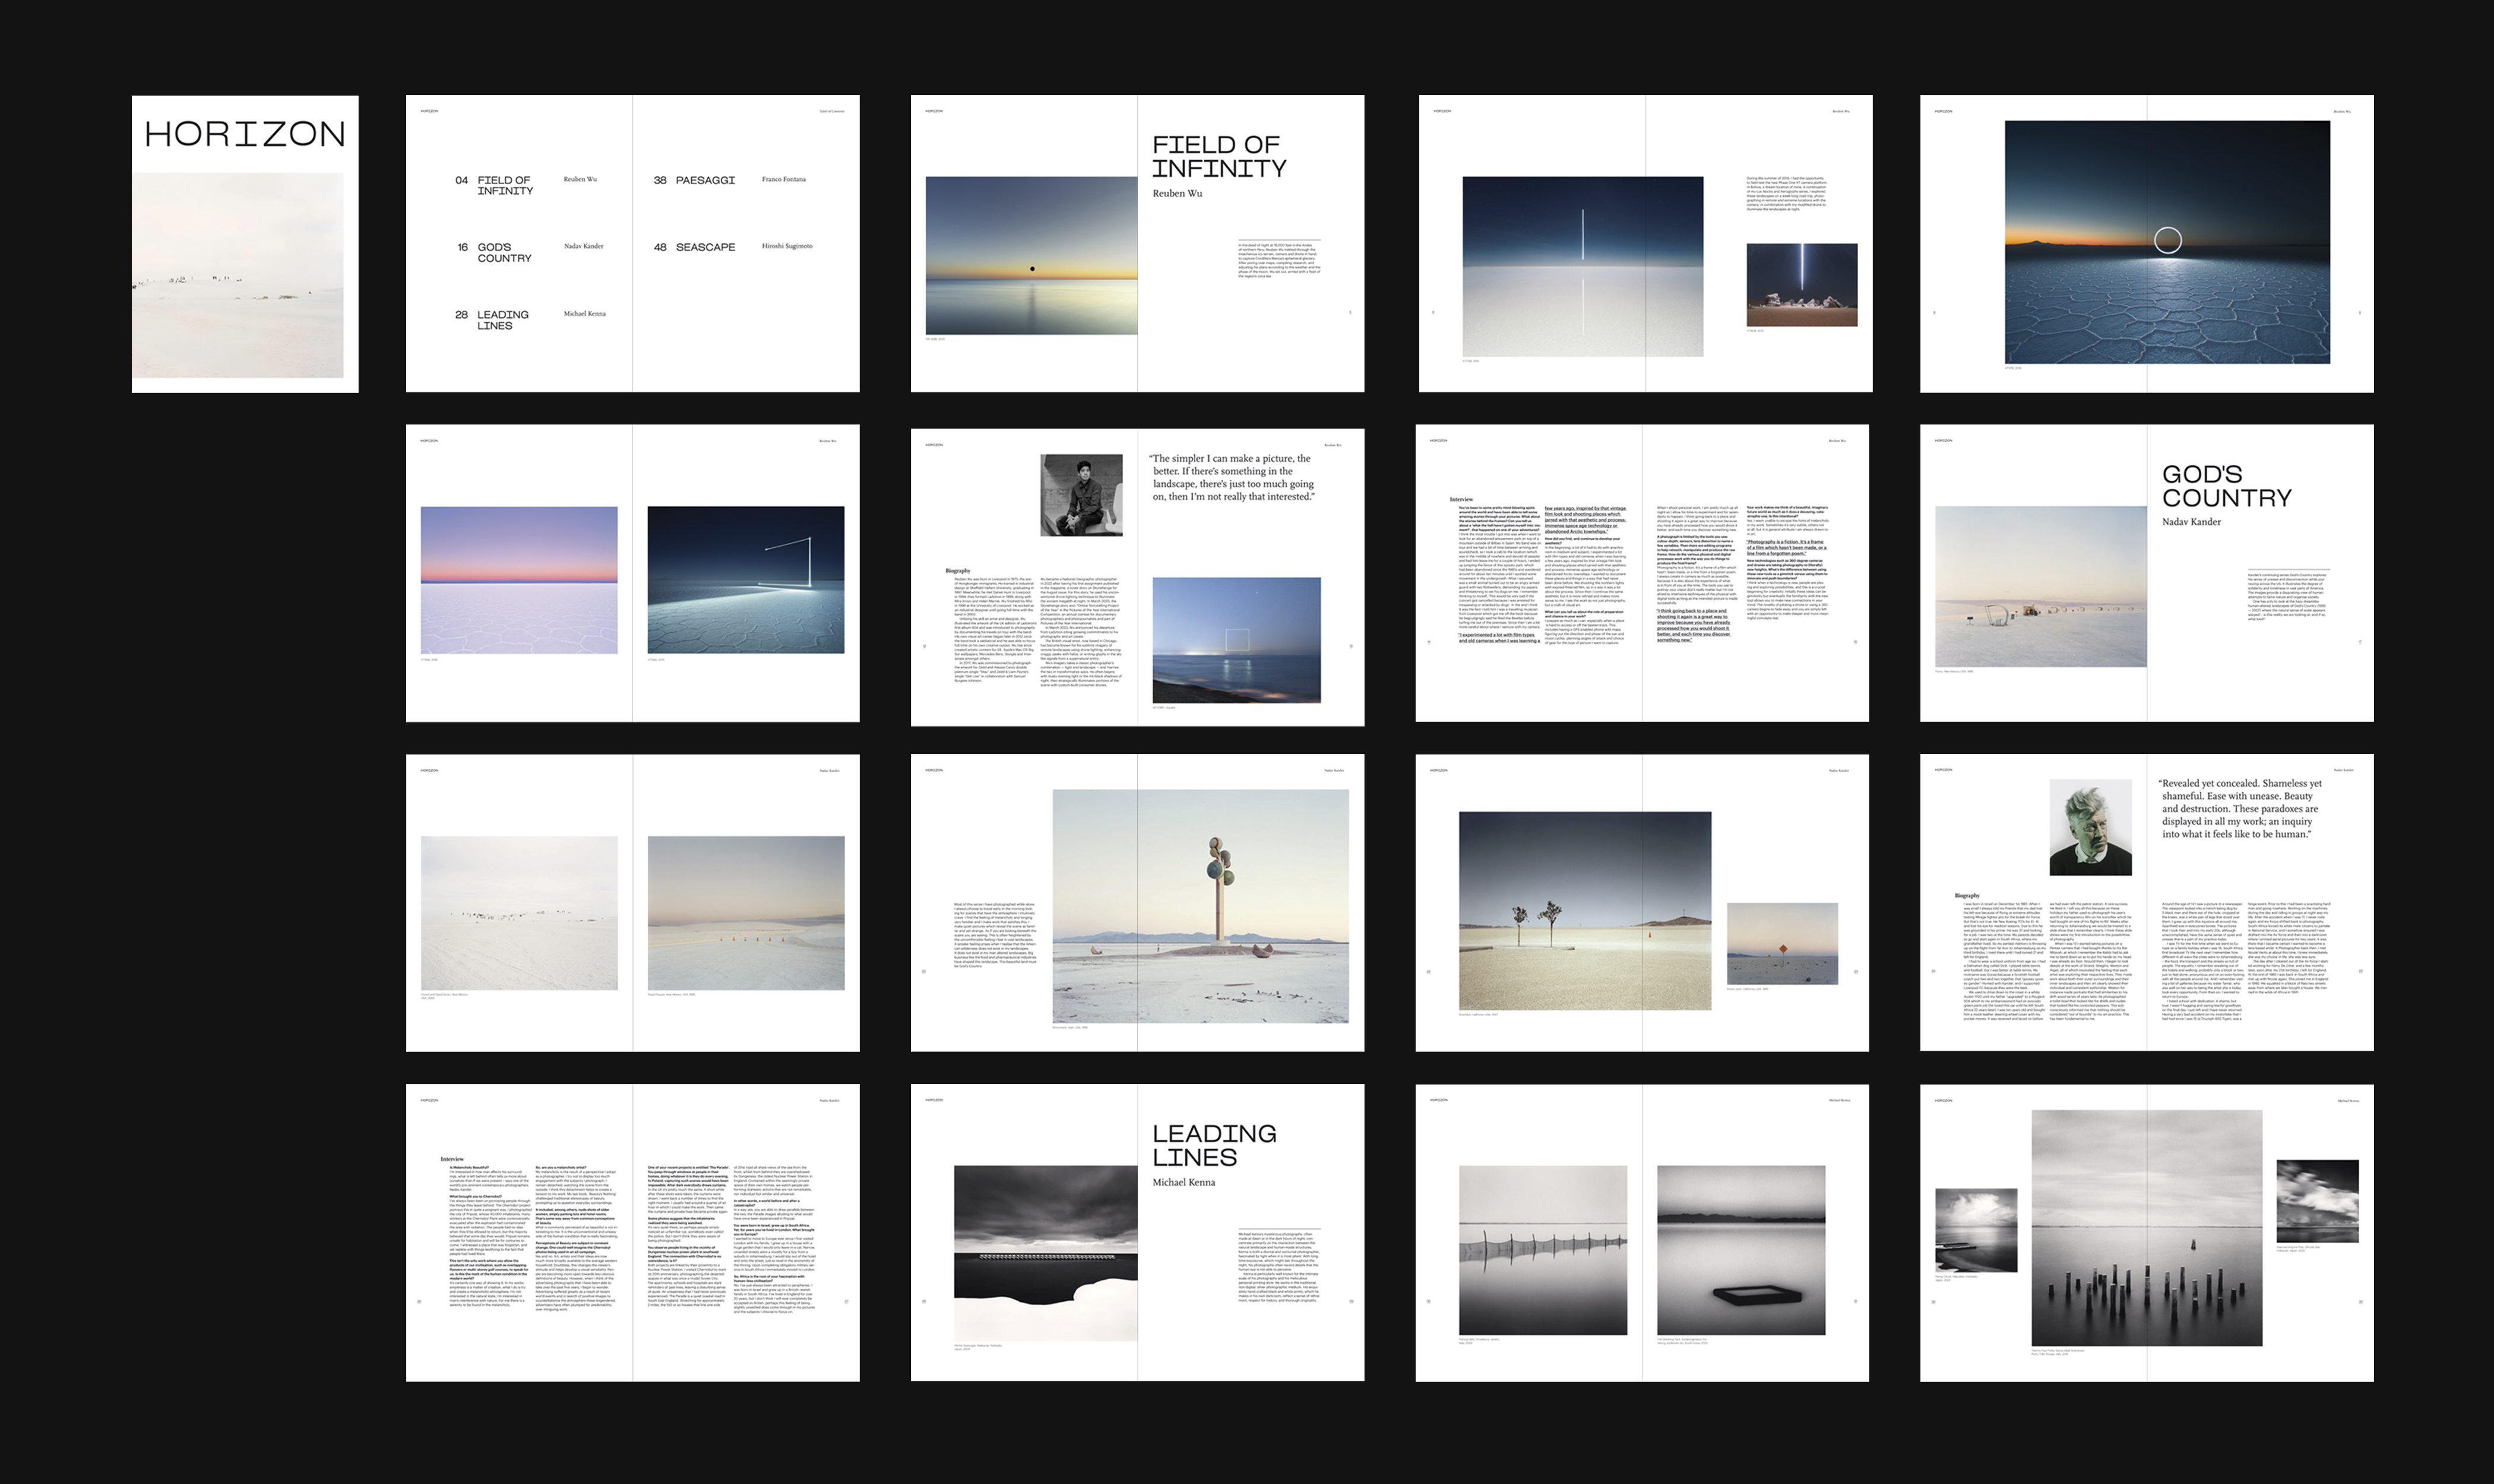
Task: Select the Reuben Wu portrait photo
Action: point(1080,495)
